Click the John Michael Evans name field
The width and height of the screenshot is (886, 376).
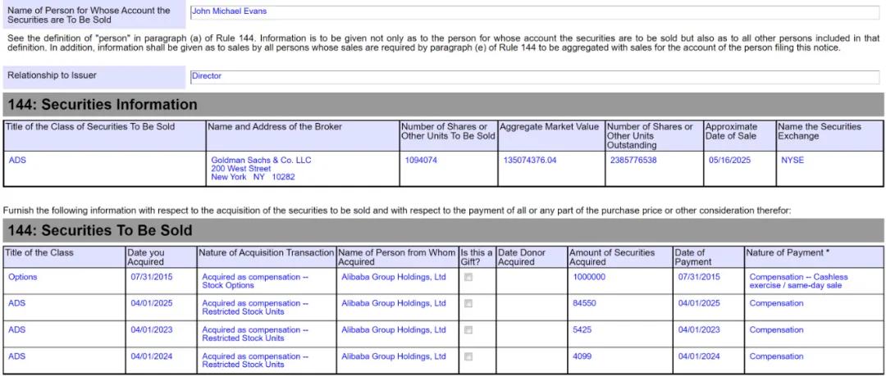pyautogui.click(x=535, y=12)
